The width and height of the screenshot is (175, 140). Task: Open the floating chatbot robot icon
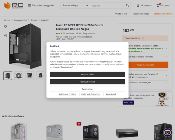167,132
